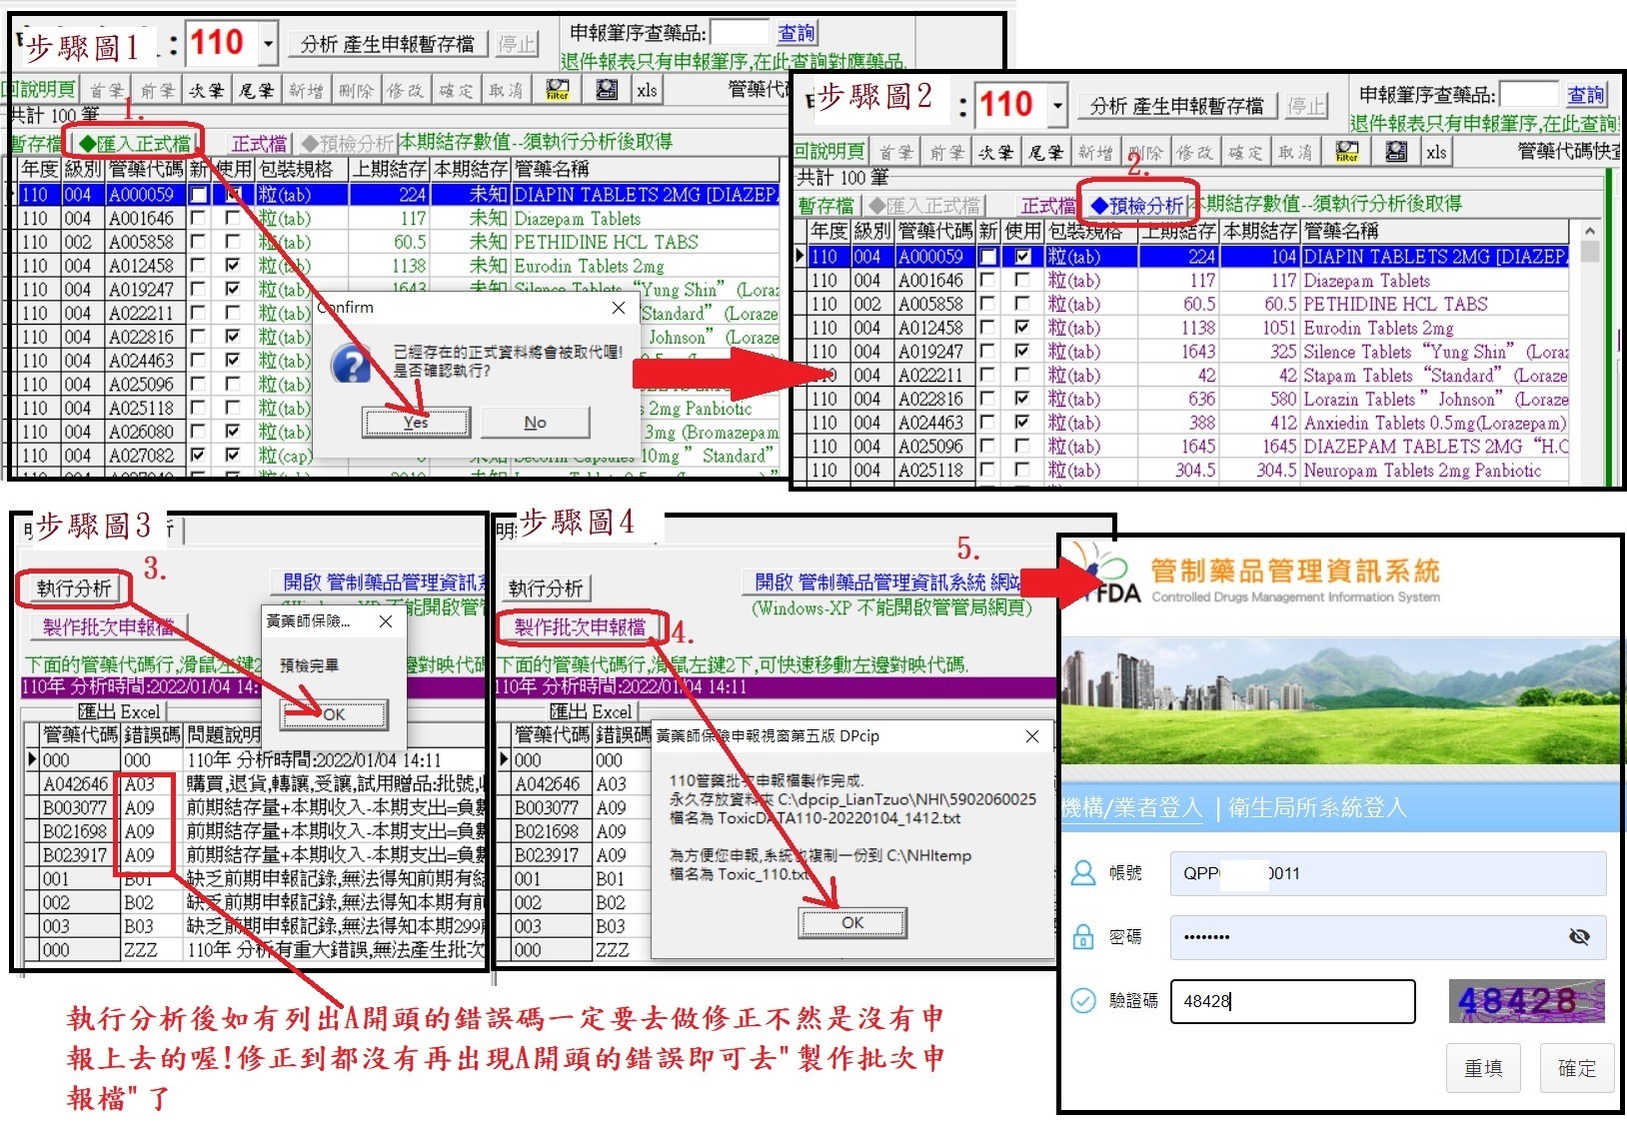Focus 申報筆序查藥品 input in step 2
This screenshot has width=1627, height=1137.
click(x=1529, y=95)
